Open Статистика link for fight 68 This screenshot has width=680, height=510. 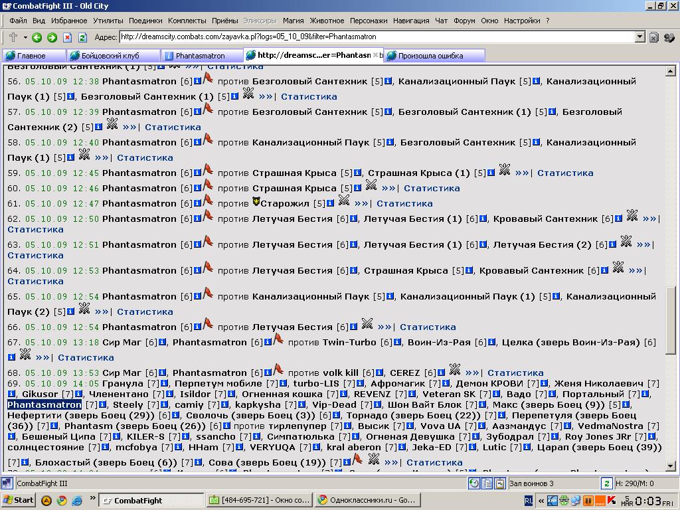pos(515,373)
